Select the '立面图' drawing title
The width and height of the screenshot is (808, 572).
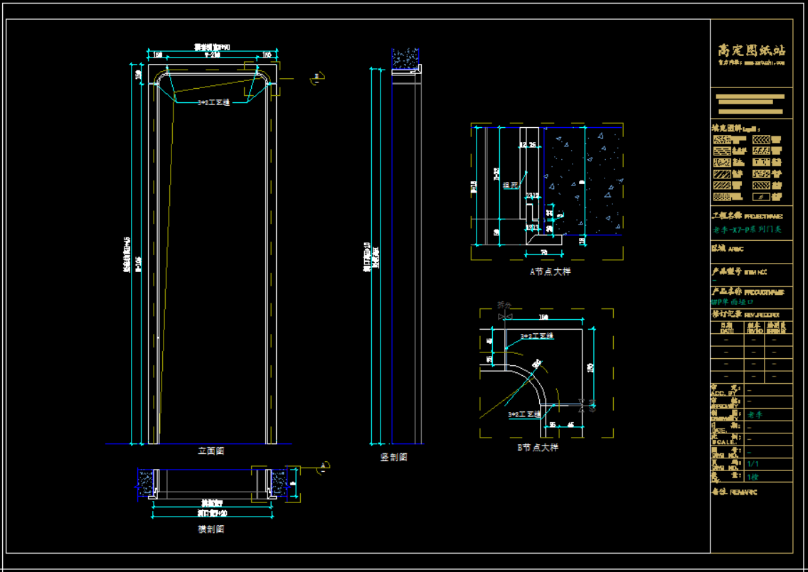point(211,451)
